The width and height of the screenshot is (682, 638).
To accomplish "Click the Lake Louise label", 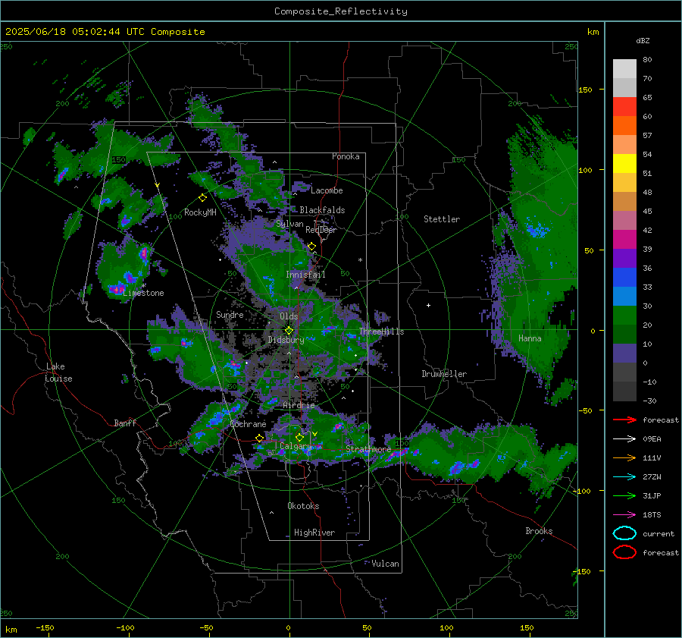I will point(58,372).
